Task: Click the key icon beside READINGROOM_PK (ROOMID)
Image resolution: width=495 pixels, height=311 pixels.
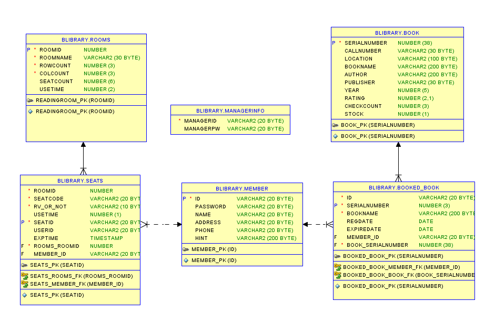Action: coord(31,101)
